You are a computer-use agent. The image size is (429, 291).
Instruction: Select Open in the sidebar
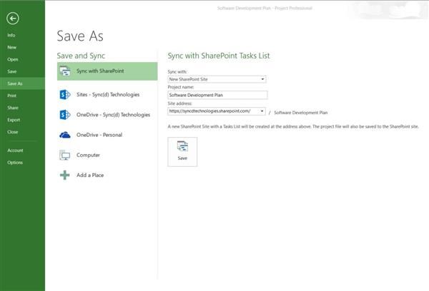tap(12, 59)
